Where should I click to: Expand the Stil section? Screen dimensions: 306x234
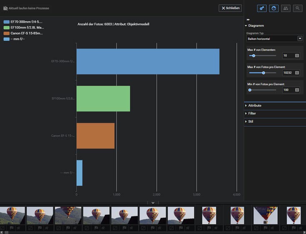click(x=249, y=122)
